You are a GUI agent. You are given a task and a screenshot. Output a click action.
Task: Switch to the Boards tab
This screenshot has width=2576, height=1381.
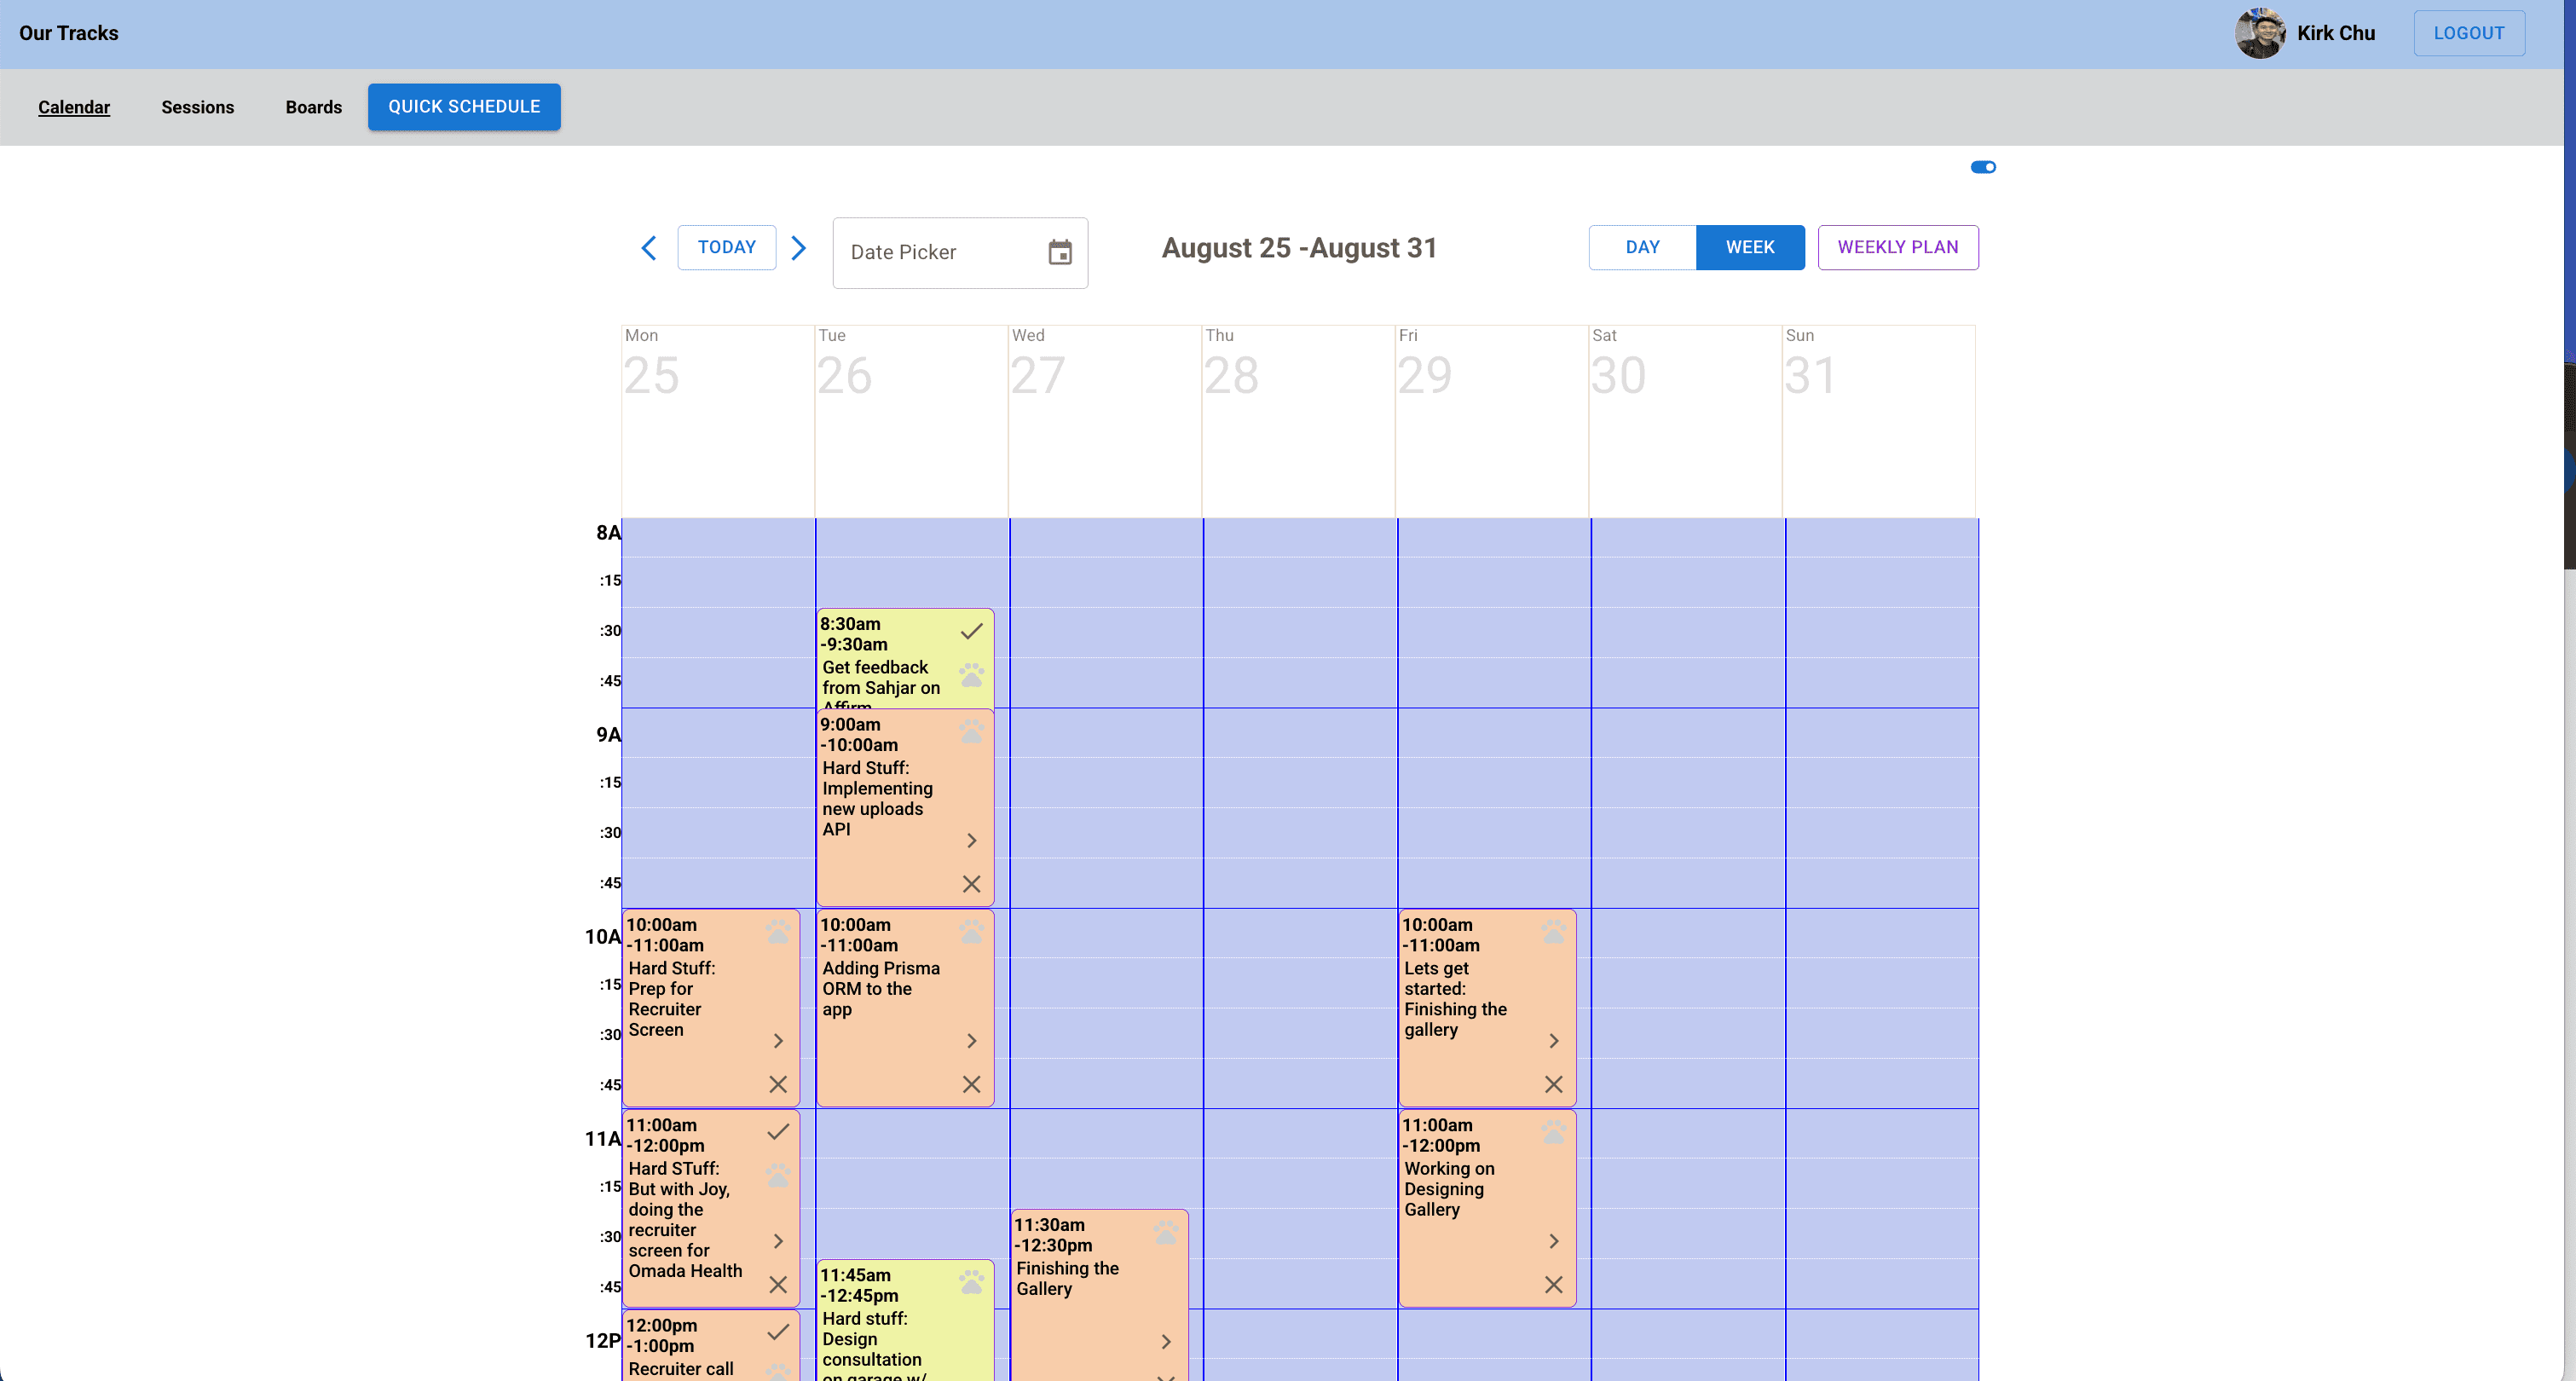(313, 107)
